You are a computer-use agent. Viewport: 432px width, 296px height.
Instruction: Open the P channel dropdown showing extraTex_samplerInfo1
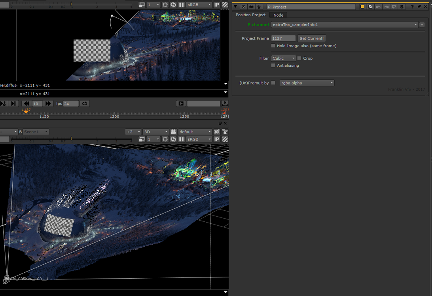[x=343, y=24]
